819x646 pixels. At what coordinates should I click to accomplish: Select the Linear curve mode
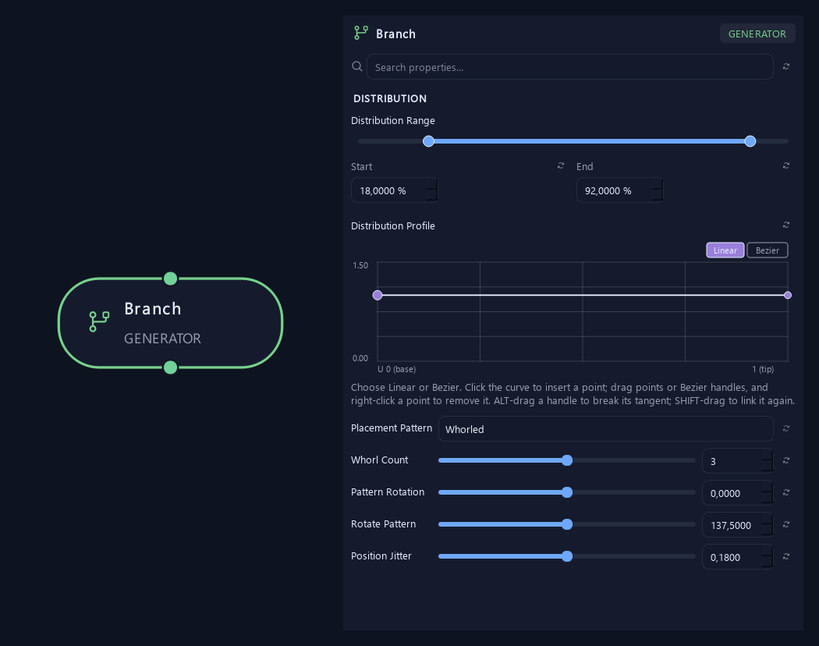[x=725, y=250]
